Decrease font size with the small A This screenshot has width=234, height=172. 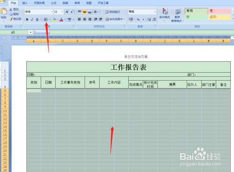coord(72,12)
